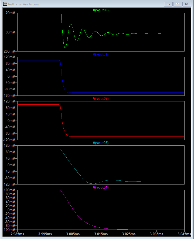
Task: Click the testFra_vs_Ain_trn.raw window title
Action: [x=24, y=4]
